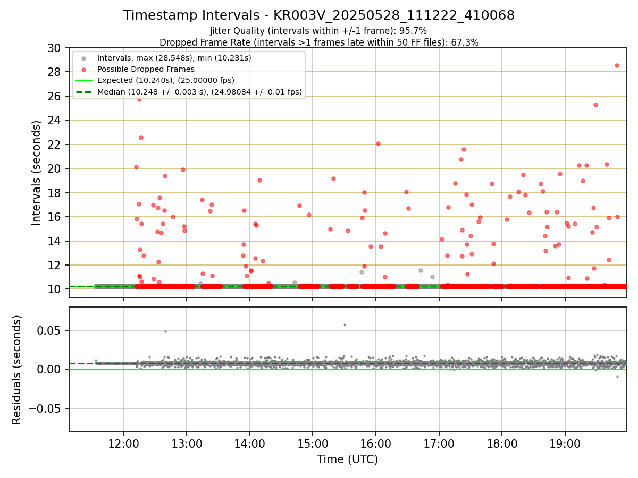Click the "Intervals (seconds)" y-axis label
638x478 pixels.
[x=36, y=172]
